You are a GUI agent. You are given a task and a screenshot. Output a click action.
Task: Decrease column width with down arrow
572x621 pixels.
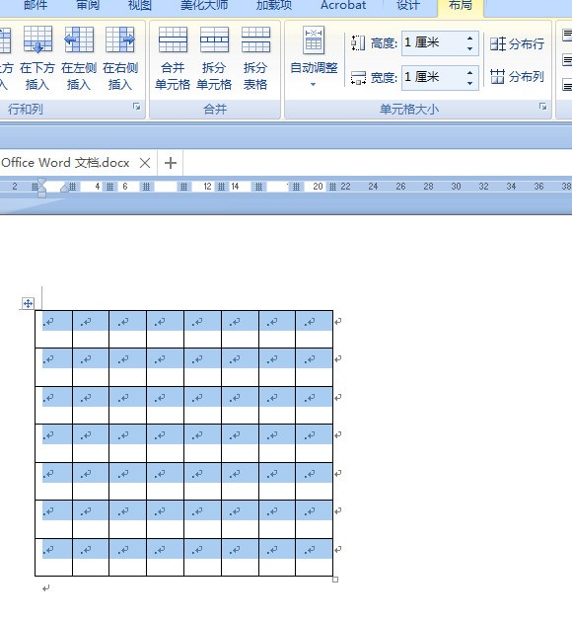pyautogui.click(x=470, y=83)
